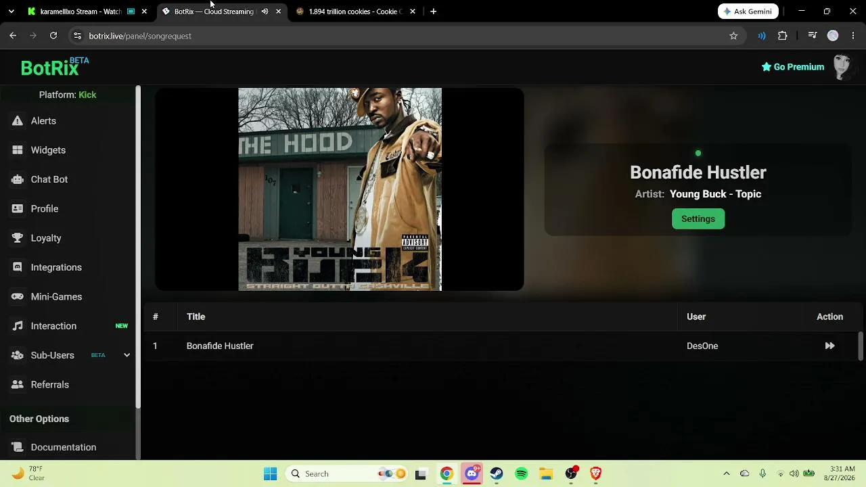Click the sidebar vertical scrollbar

pos(138,247)
